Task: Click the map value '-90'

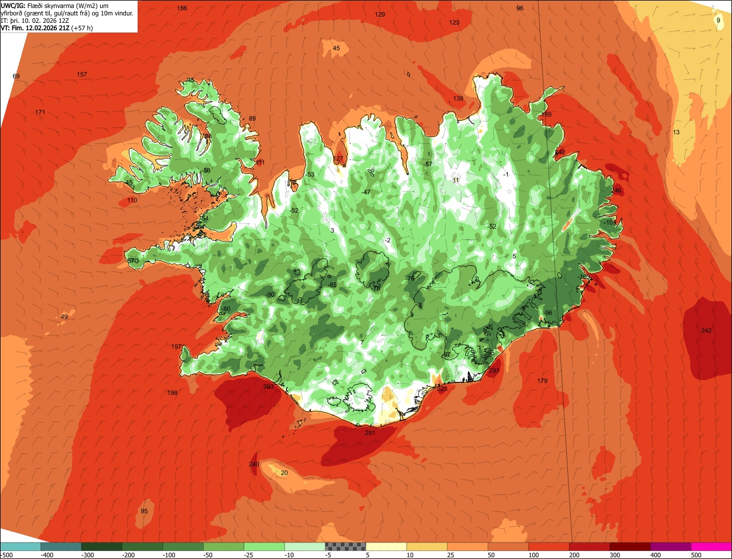Action: [x=270, y=294]
